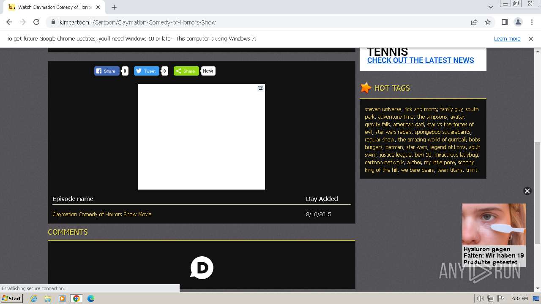The width and height of the screenshot is (541, 304).
Task: Open the Facebook share count bubble
Action: tap(125, 71)
